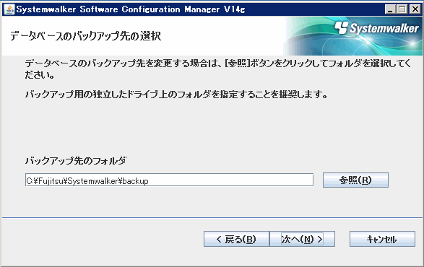Click the Systemwalker banner image

pyautogui.click(x=353, y=36)
